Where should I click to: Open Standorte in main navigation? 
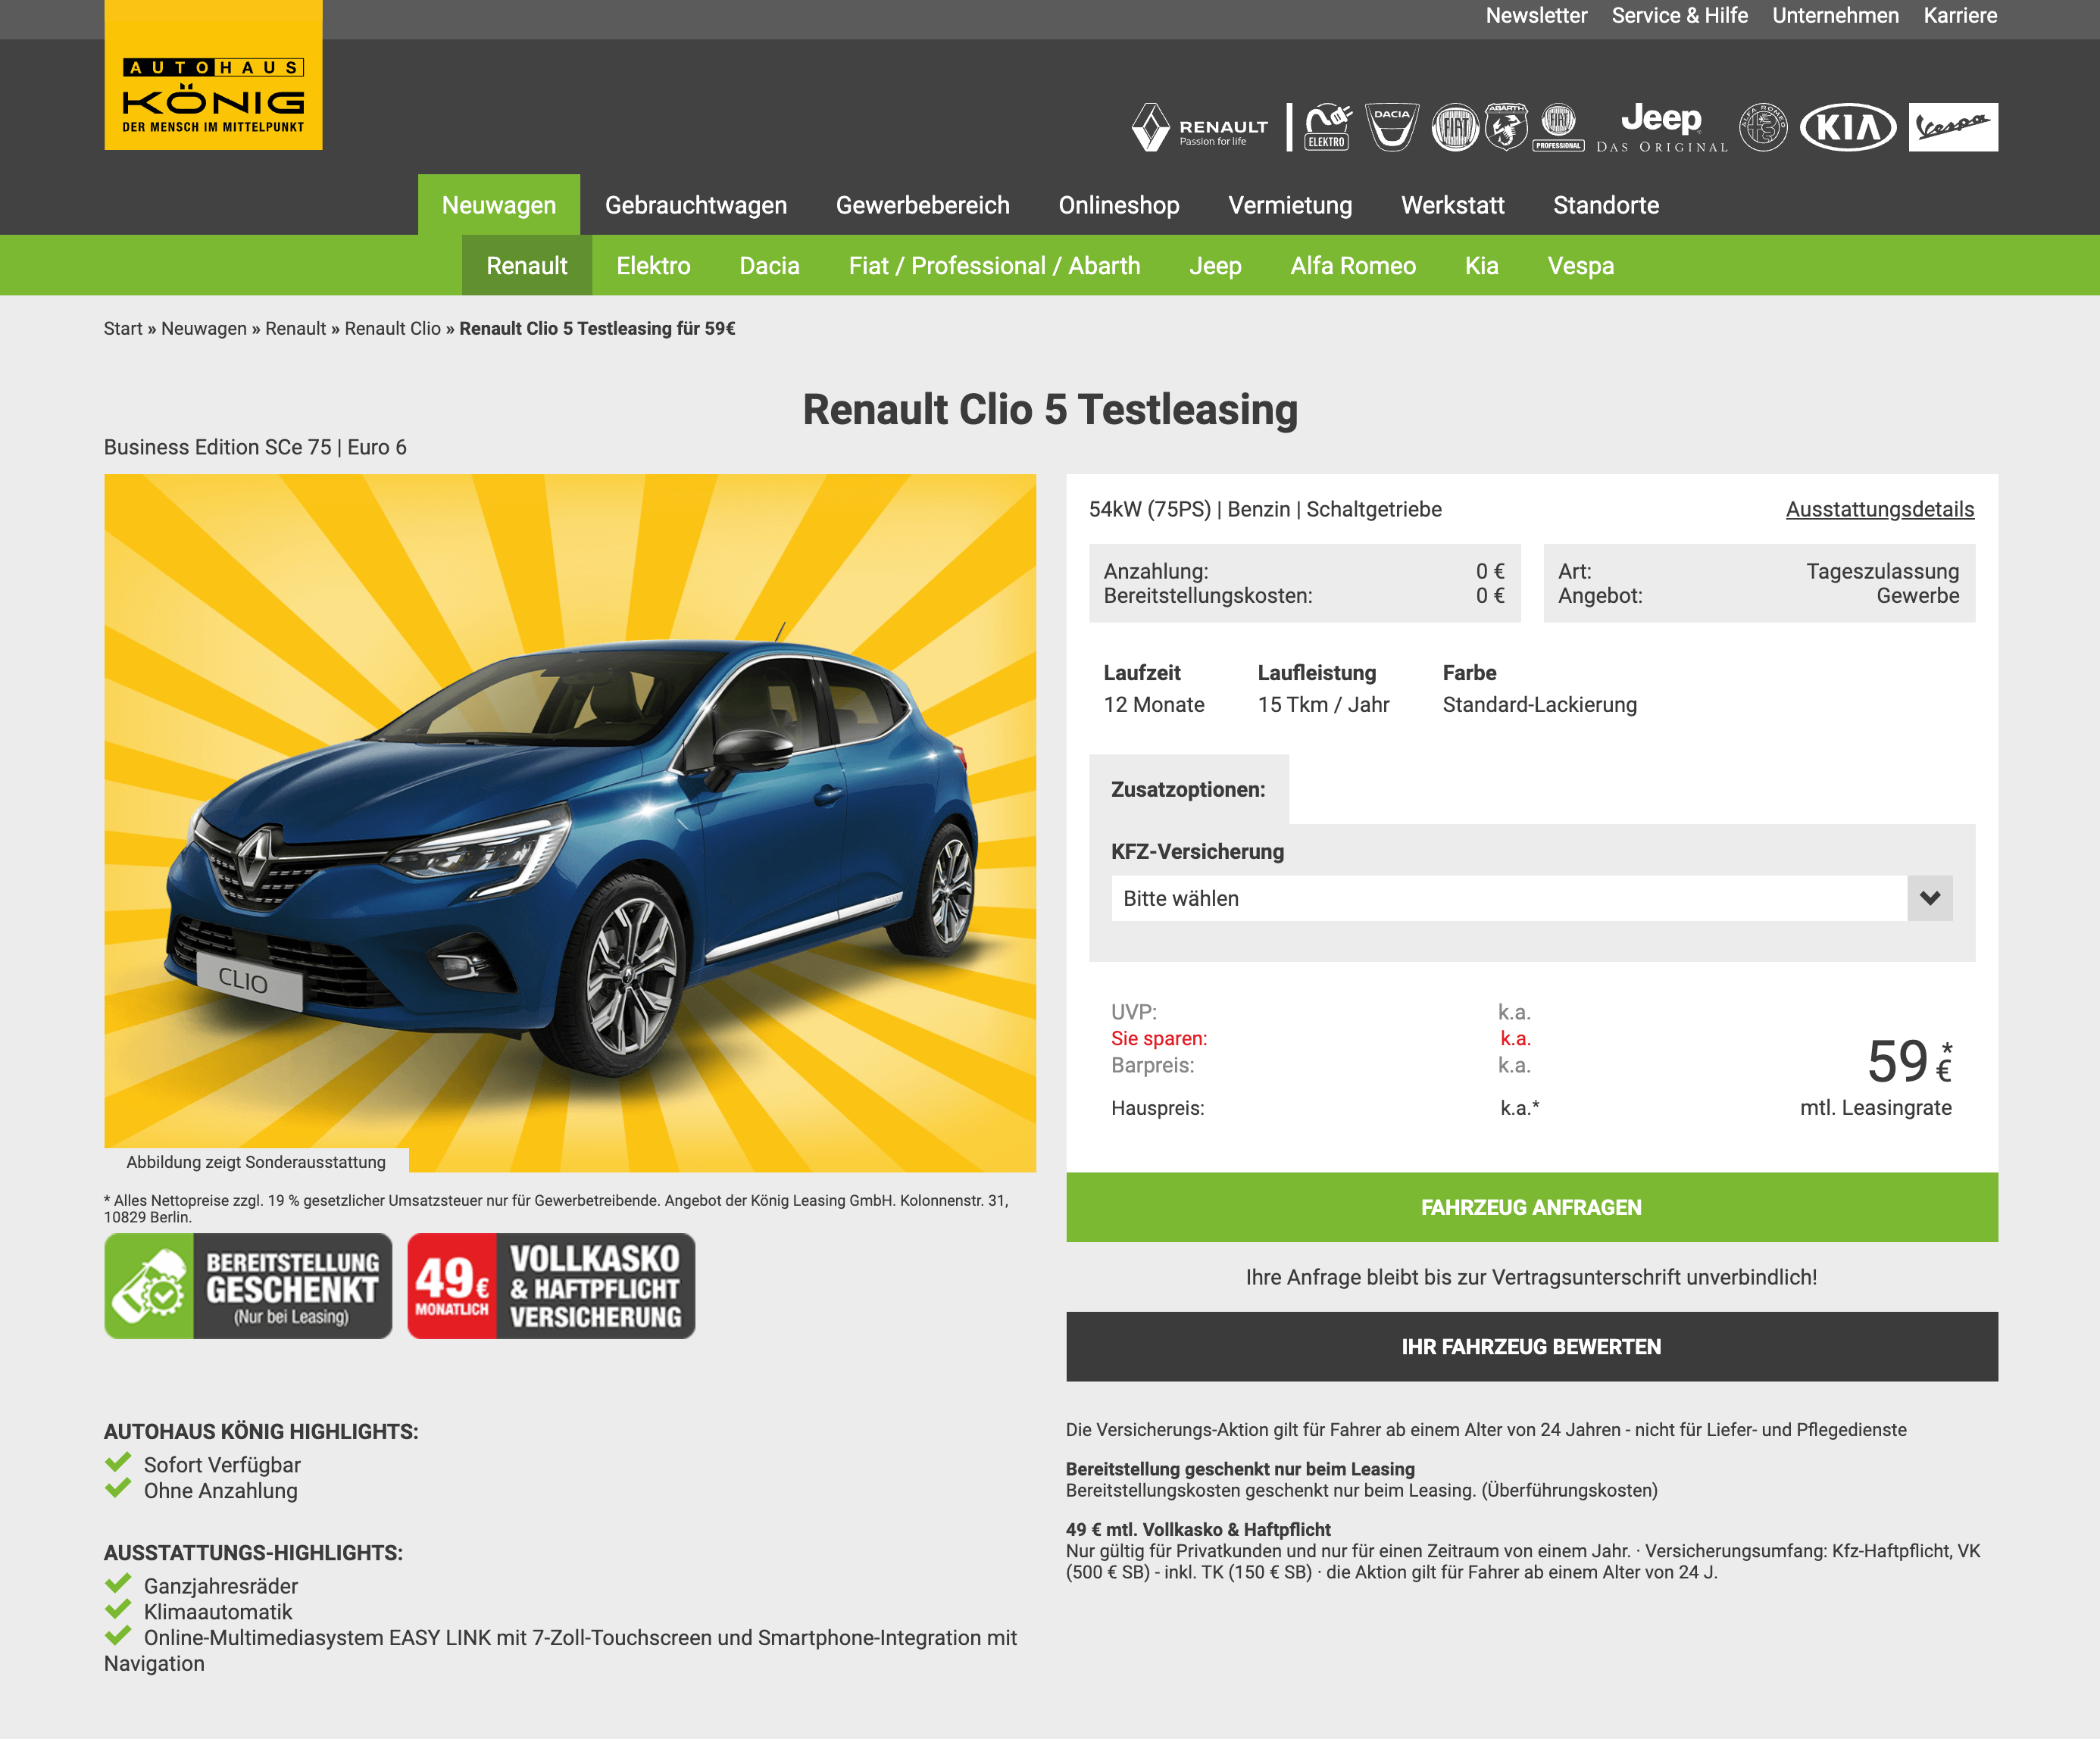coord(1606,205)
